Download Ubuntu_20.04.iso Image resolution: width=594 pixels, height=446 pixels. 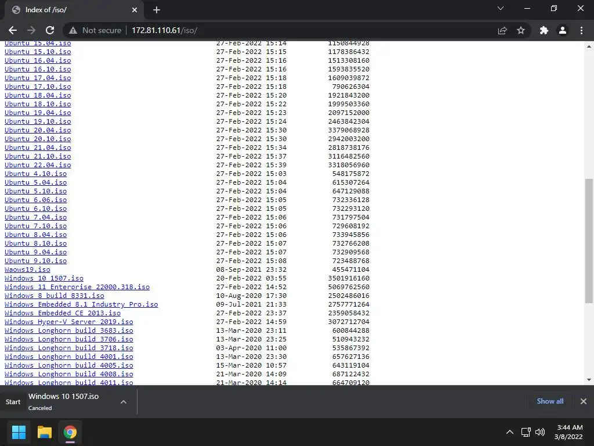(x=38, y=130)
